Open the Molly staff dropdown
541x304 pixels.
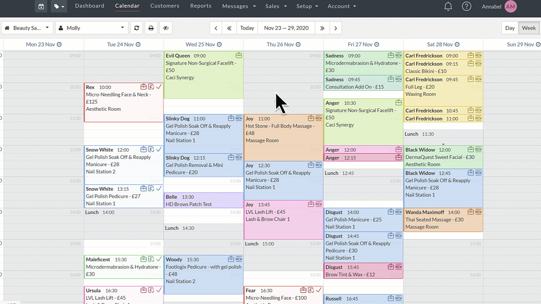click(x=92, y=28)
